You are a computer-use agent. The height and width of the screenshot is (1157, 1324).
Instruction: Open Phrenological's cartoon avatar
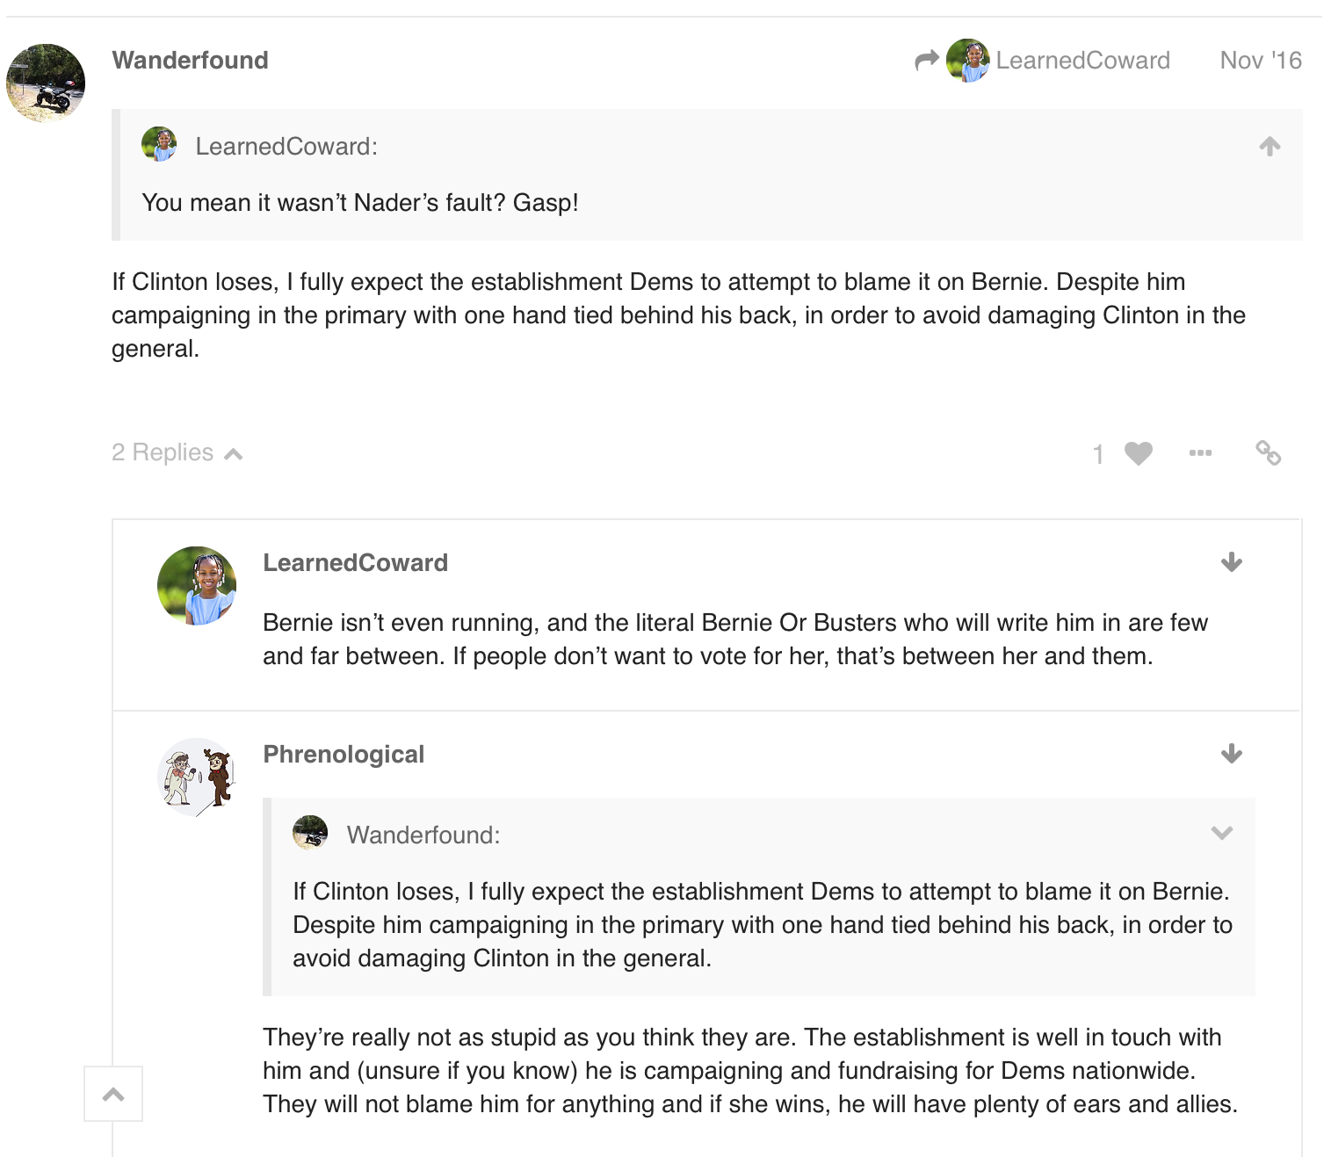[x=197, y=777]
